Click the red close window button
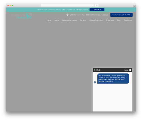This screenshot has width=142, height=120. [8, 5]
